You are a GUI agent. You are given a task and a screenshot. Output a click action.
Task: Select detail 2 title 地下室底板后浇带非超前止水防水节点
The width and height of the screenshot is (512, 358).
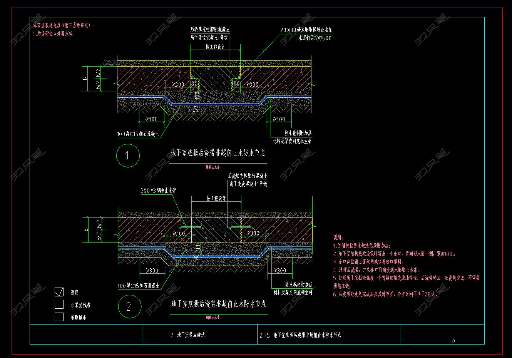(x=218, y=304)
